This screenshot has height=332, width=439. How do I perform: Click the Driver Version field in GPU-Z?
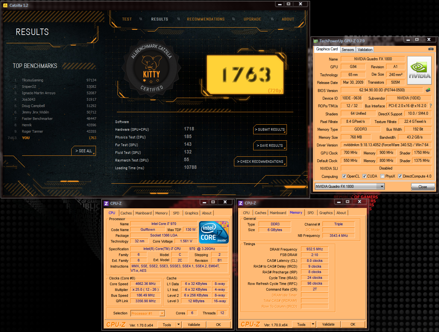386,145
